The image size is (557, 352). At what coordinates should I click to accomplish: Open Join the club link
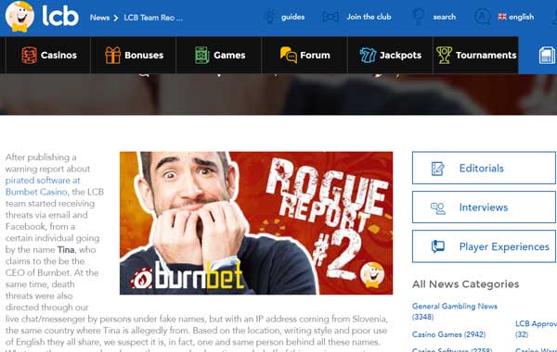click(x=369, y=17)
